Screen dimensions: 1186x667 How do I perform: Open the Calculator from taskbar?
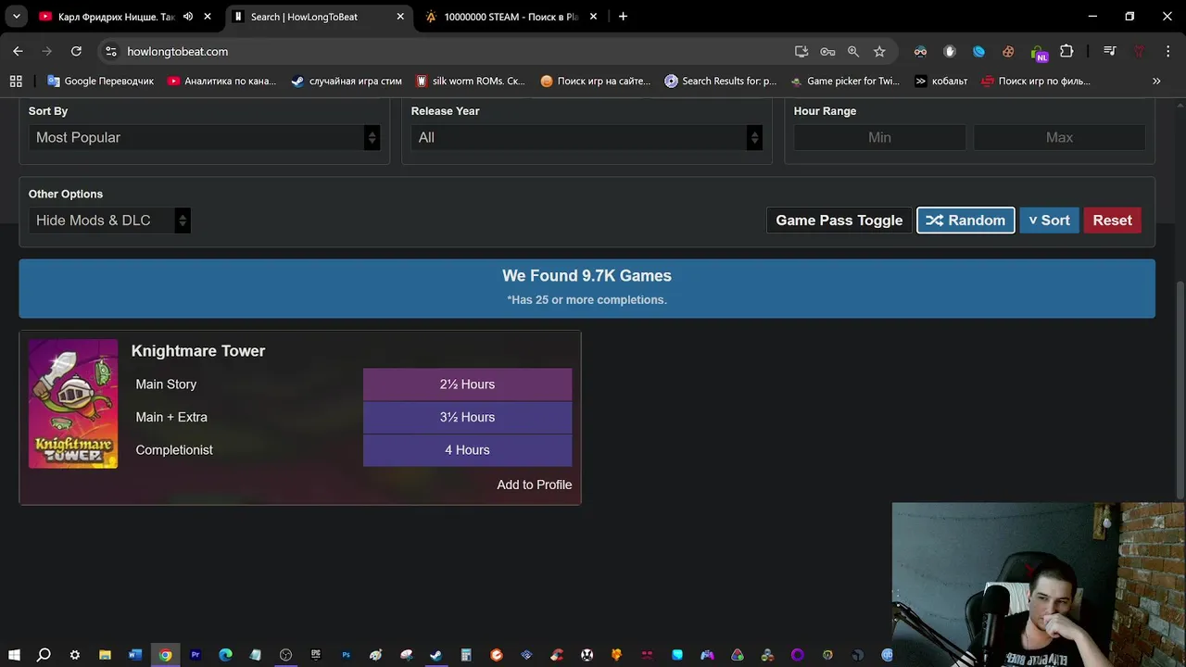[x=466, y=655]
